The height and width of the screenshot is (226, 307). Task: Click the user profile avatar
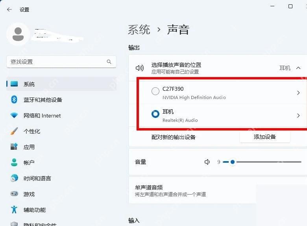click(x=18, y=34)
